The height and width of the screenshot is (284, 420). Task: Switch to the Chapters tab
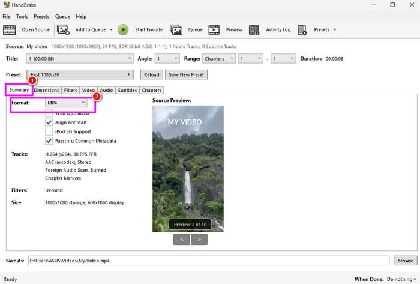tap(151, 90)
